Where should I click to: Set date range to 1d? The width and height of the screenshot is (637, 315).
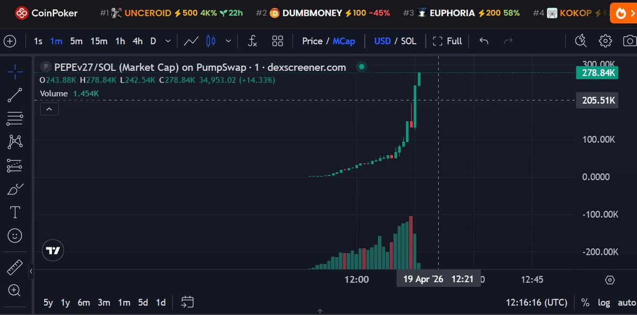point(161,302)
